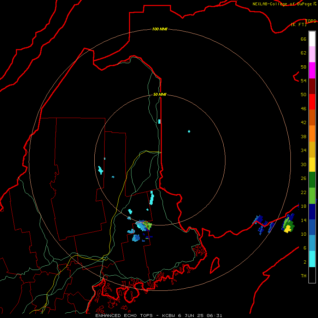This screenshot has height=318, width=318.
Task: Click the white swatch in the tops legend
Action: (x=312, y=39)
